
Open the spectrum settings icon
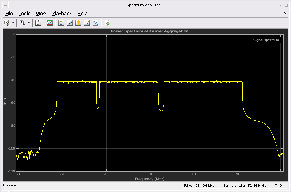pyautogui.click(x=6, y=23)
